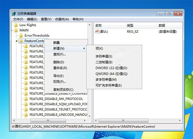
Task: Choose 折叠 in the context menu
Action: [x=66, y=43]
